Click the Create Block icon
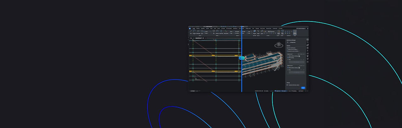402x128 pixels. 278,32
